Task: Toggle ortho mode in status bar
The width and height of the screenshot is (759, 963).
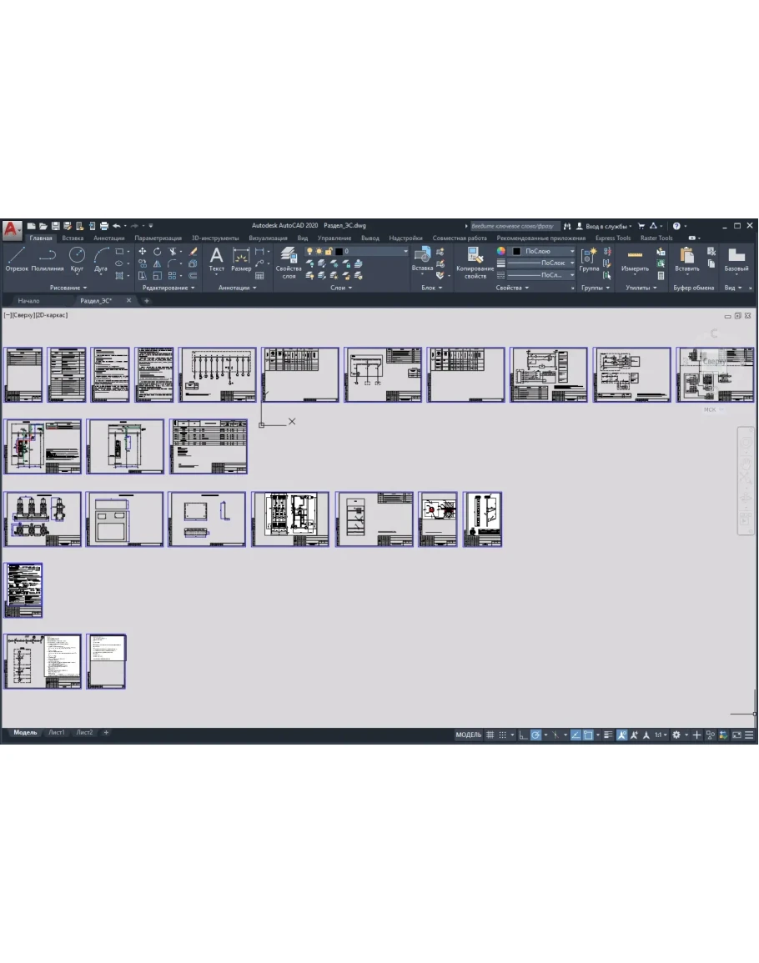Action: pos(523,735)
